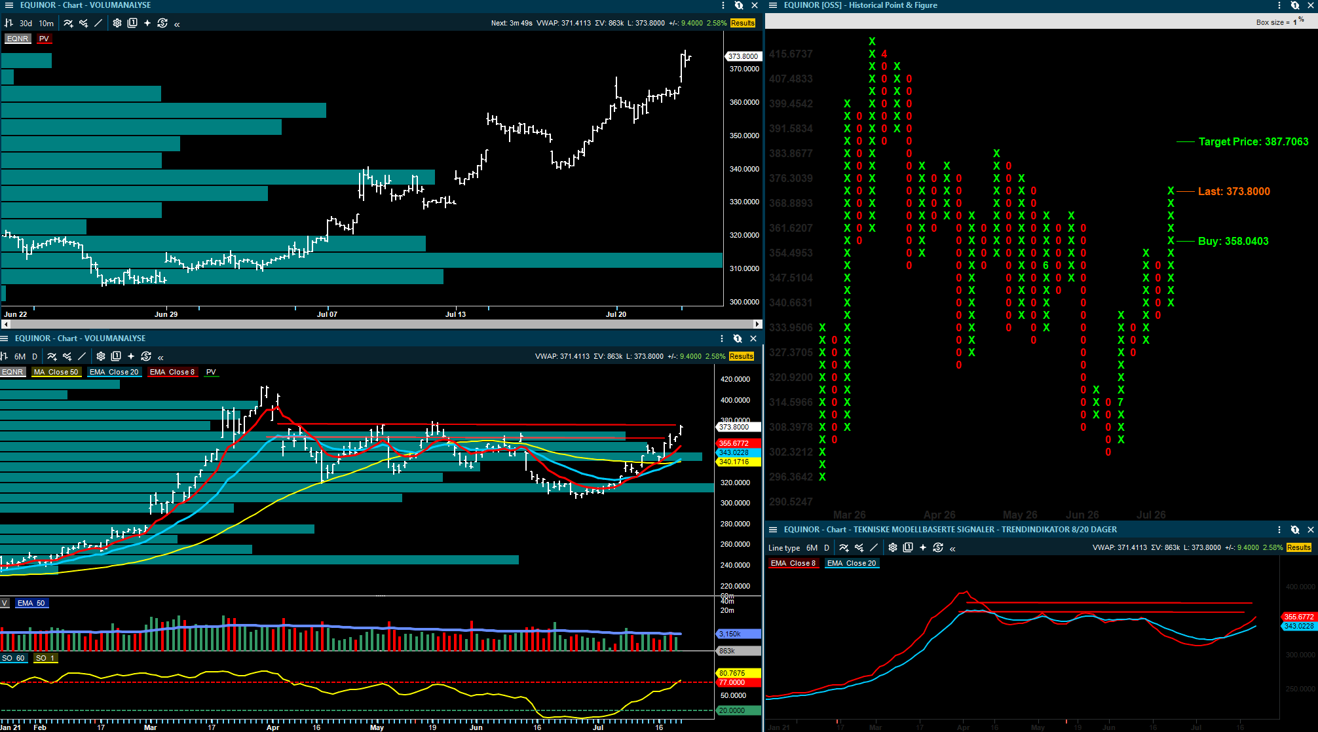Open layout template icon in 6M chart

[x=116, y=356]
